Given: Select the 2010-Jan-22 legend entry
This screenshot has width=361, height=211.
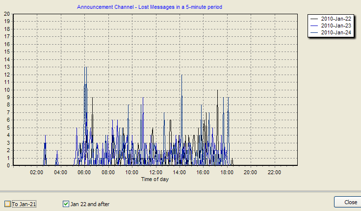Looking at the screenshot, I should (x=331, y=19).
